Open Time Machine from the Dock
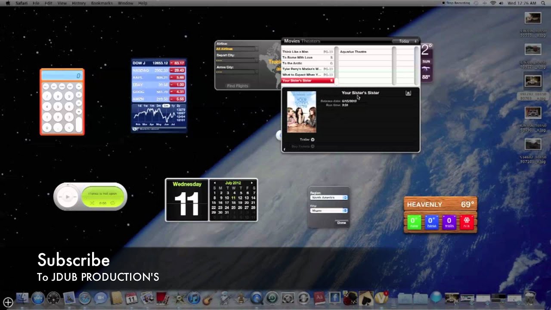This screenshot has height=310, width=551. pos(272,298)
